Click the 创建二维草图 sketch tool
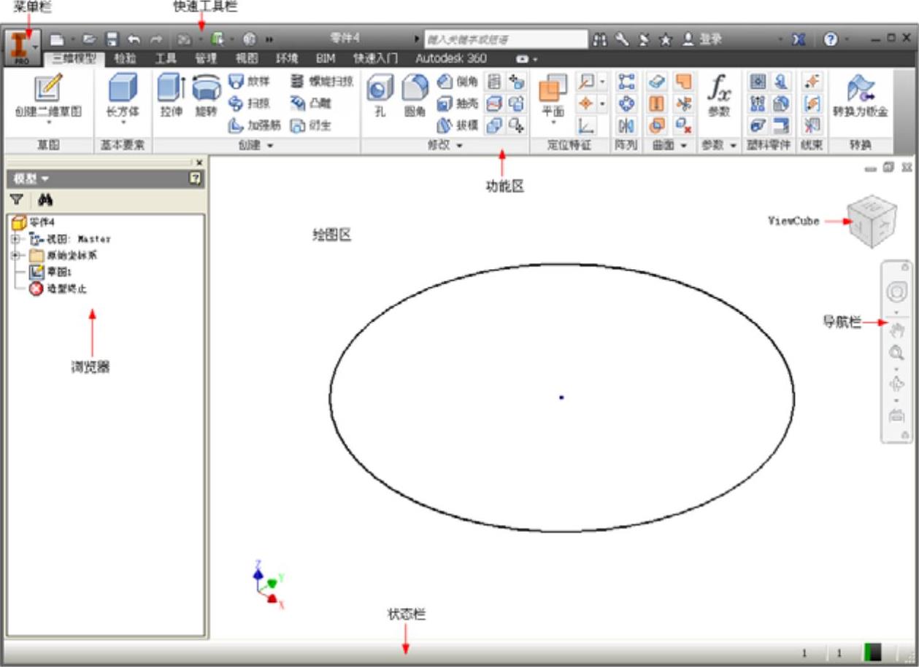Screen dimensions: 919x667 tap(48, 95)
